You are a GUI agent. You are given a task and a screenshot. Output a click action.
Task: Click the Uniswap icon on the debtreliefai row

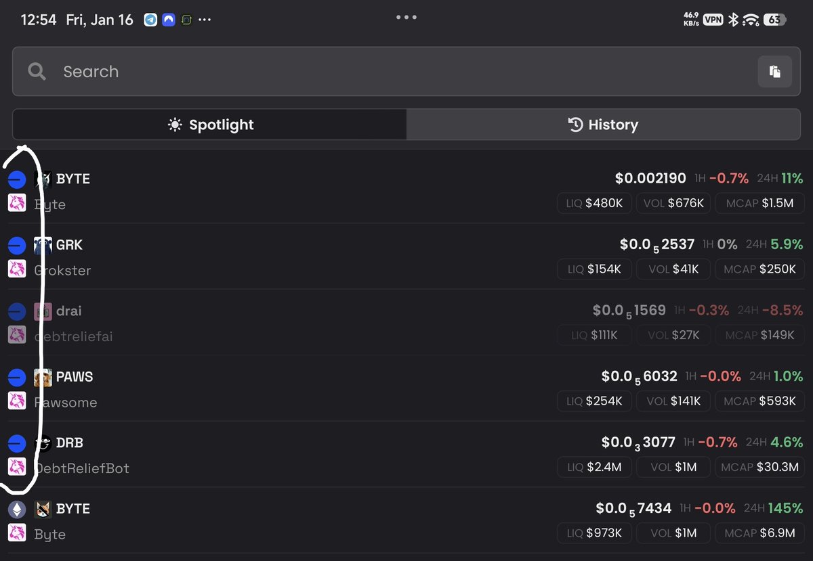[17, 334]
